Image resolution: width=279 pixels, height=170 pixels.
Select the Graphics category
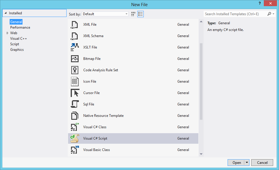coord(17,50)
